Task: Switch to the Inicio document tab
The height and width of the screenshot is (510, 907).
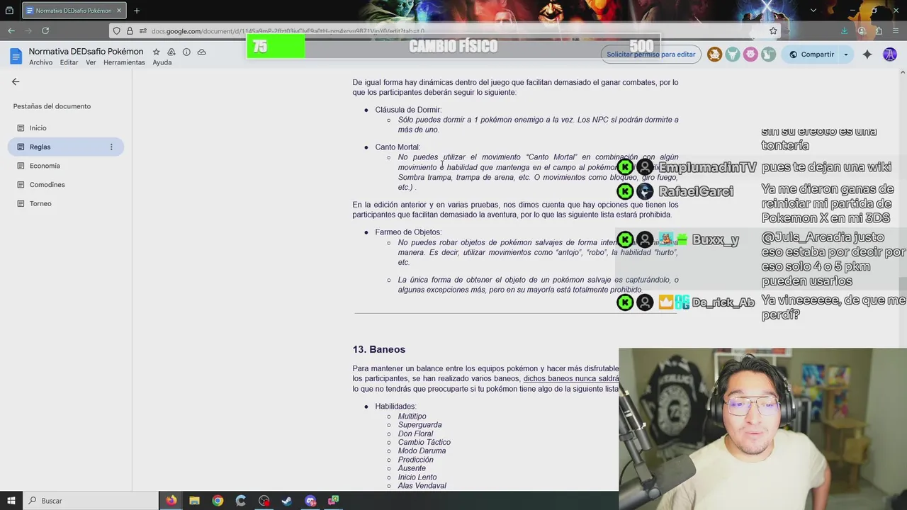Action: 66,128
